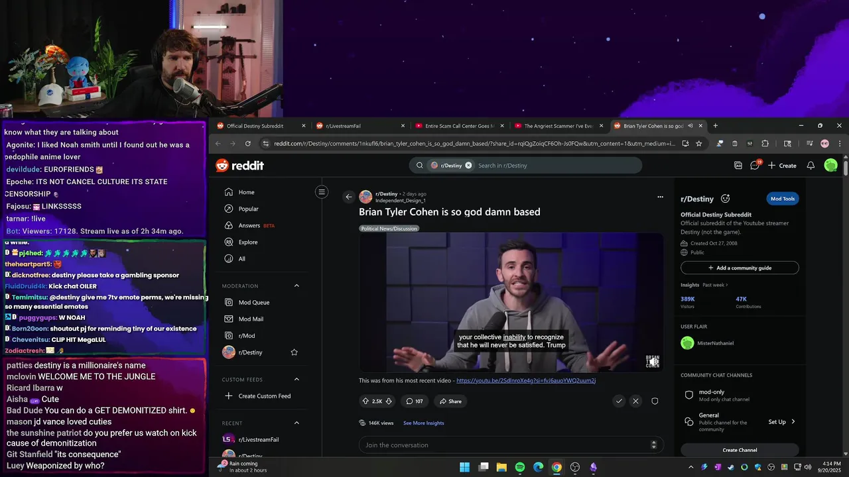Screen dimensions: 849x477
Task: Open Windows Start menu
Action: [x=465, y=467]
